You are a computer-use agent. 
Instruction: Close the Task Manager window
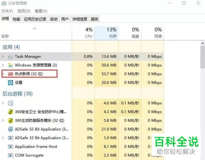[198, 3]
